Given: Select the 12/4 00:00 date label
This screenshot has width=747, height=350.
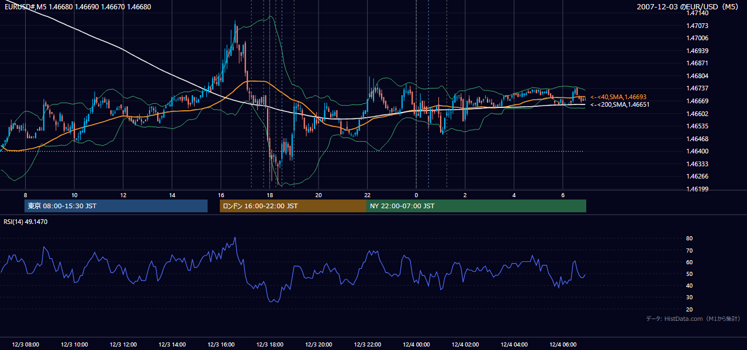Looking at the screenshot, I should click(x=416, y=345).
